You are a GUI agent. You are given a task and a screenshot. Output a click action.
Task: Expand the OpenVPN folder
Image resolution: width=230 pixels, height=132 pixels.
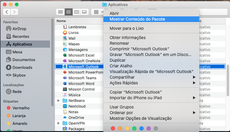coord(58,123)
